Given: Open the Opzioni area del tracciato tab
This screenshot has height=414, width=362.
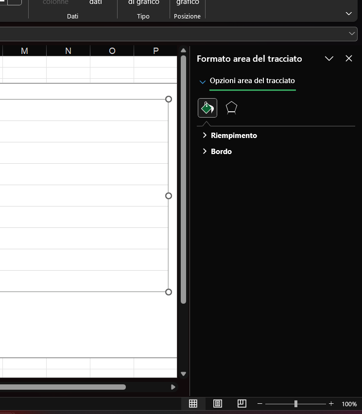Looking at the screenshot, I should pos(252,81).
